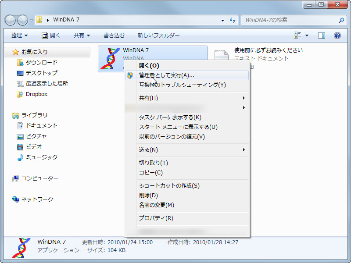Viewport: 351px width, 263px height.
Task: Open recent pages dropdown beside Forward button
Action: 31,20
